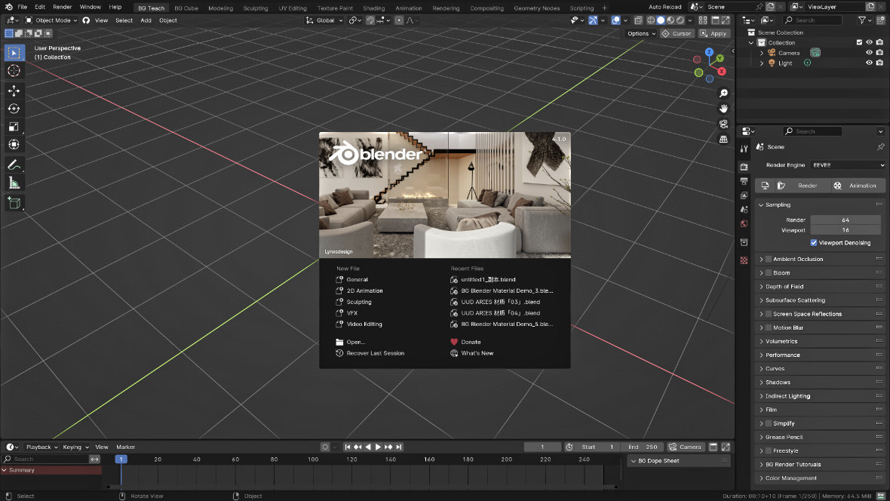Open the File menu
Screen dimensions: 890x501
coord(22,8)
